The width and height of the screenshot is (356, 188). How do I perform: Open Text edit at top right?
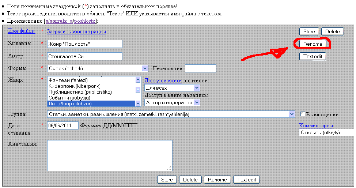(313, 56)
